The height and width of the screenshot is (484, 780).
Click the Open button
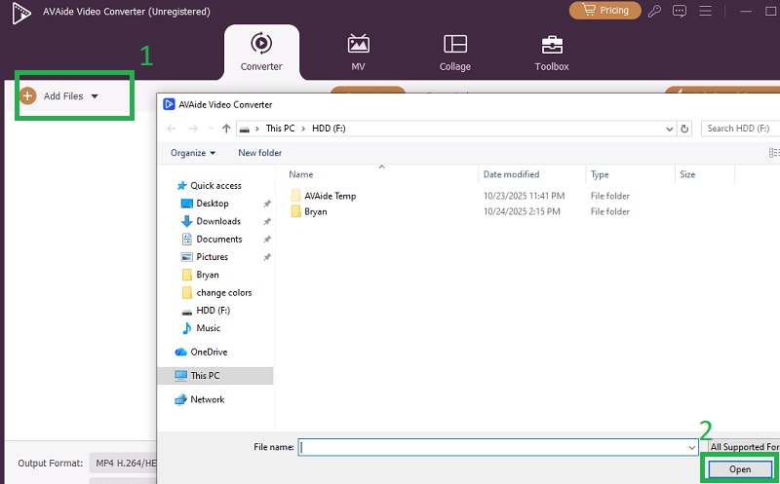(x=742, y=469)
